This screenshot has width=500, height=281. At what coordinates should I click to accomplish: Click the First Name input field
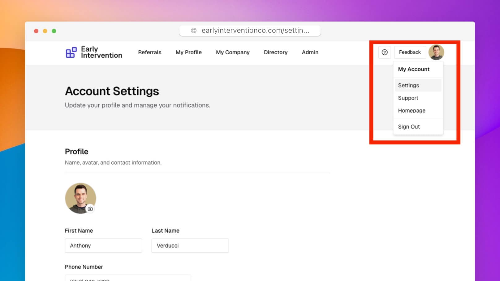click(x=103, y=245)
